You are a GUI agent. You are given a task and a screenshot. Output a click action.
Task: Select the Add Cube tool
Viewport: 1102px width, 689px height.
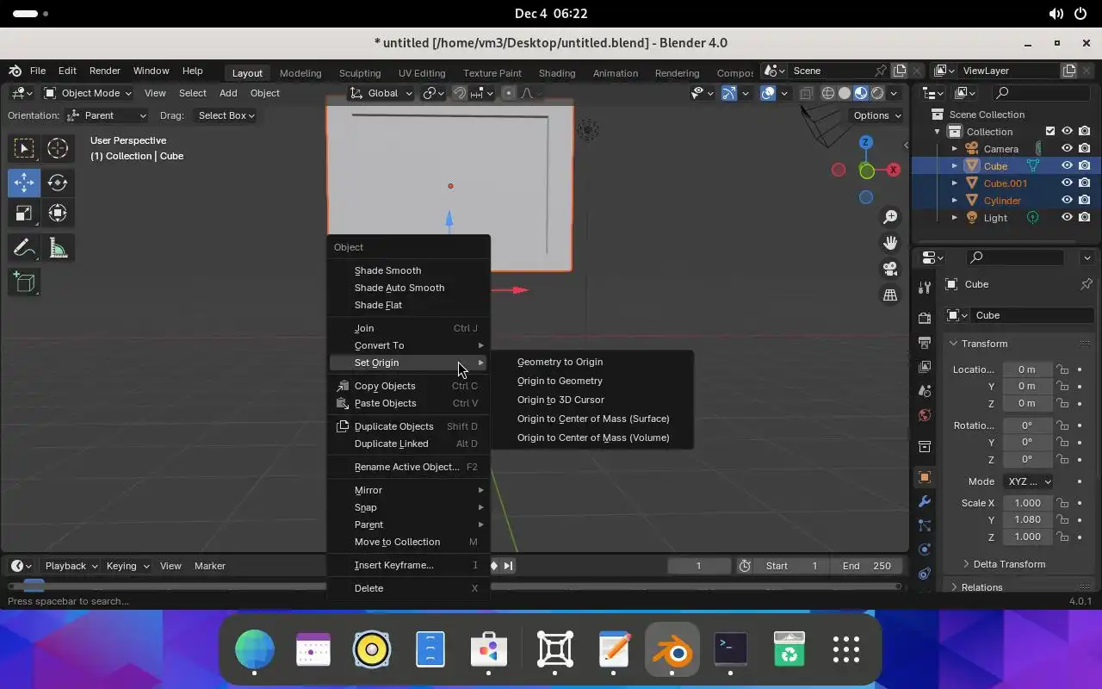[x=24, y=282]
